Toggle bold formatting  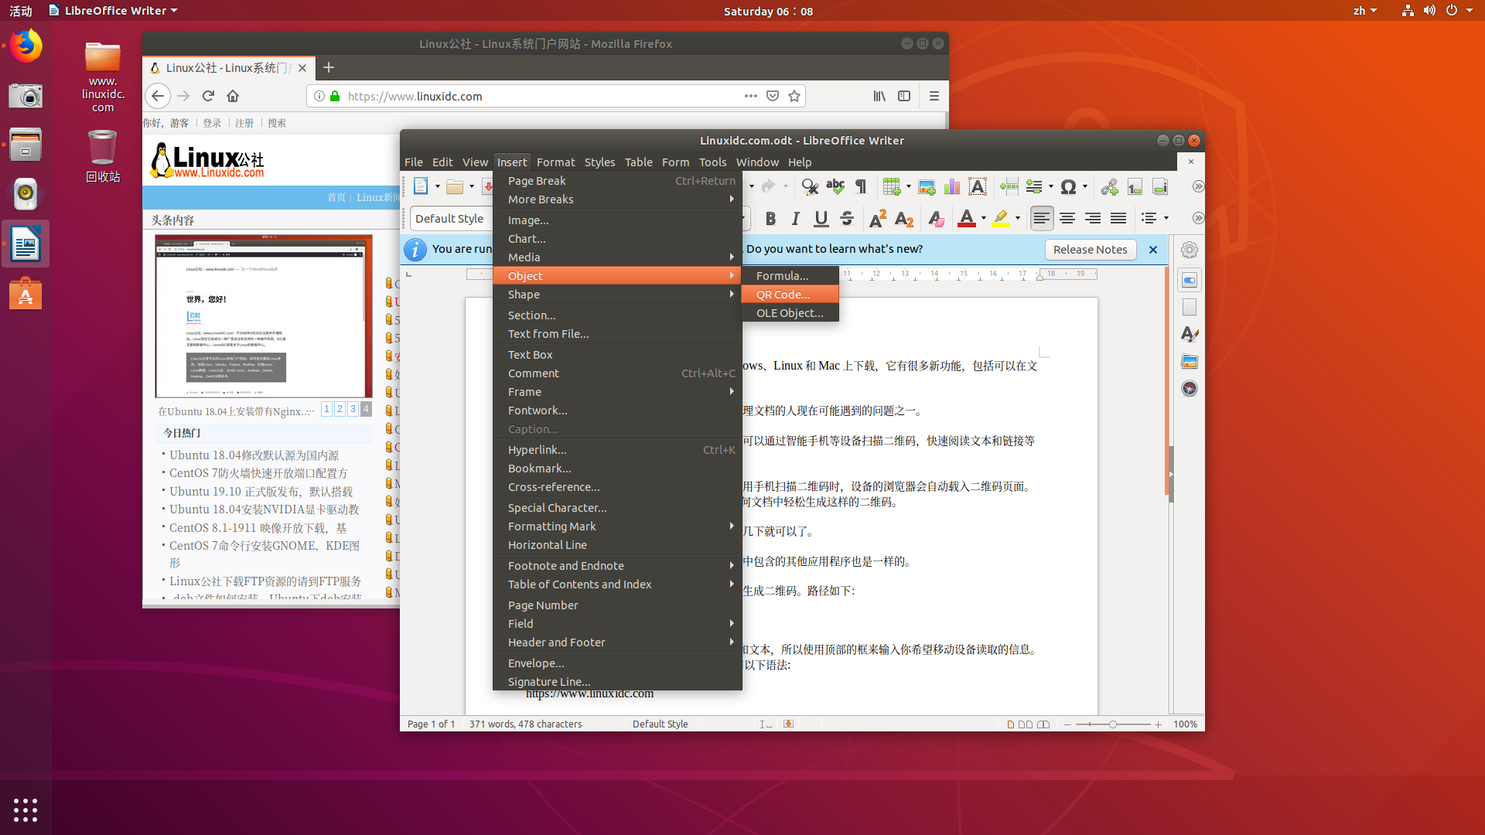point(770,219)
